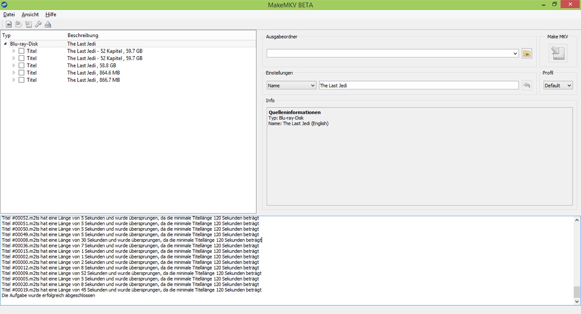The image size is (581, 314).
Task: Click the Open files toolbar icon
Action: point(9,24)
